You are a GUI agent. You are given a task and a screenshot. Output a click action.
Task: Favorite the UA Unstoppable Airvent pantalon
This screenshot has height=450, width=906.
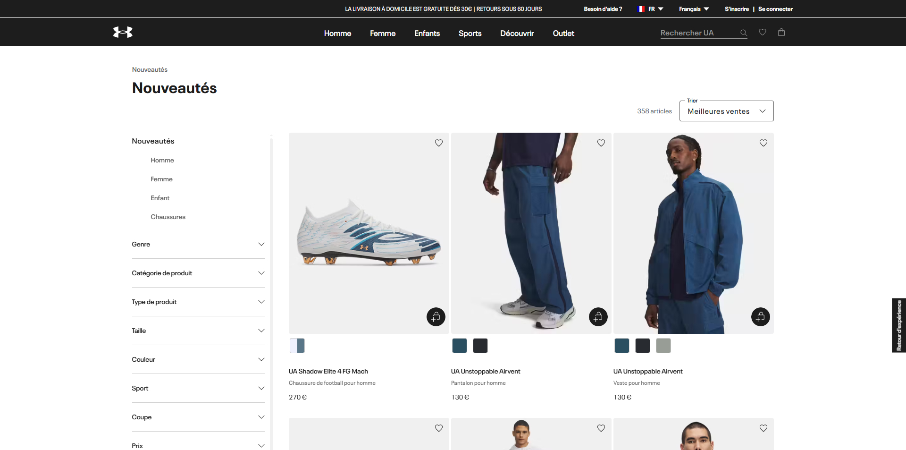[x=601, y=143]
